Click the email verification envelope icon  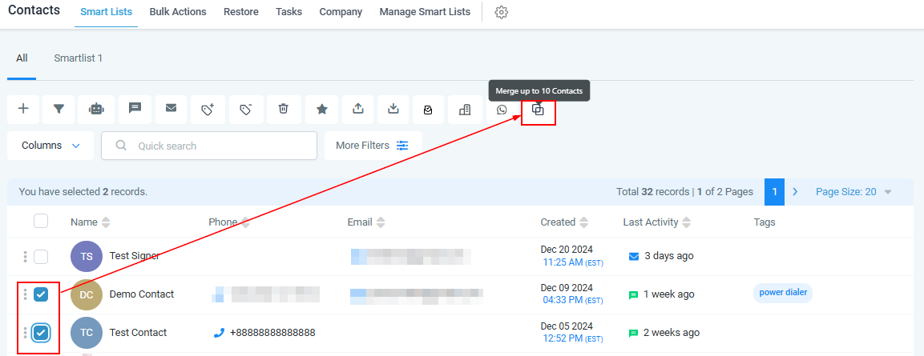click(429, 110)
